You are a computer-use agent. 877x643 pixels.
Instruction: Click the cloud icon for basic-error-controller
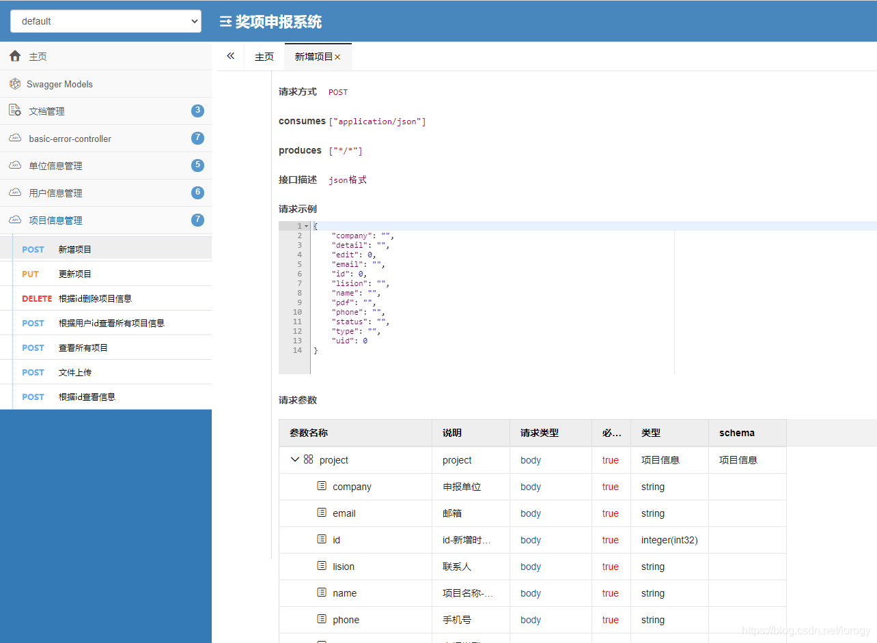15,138
